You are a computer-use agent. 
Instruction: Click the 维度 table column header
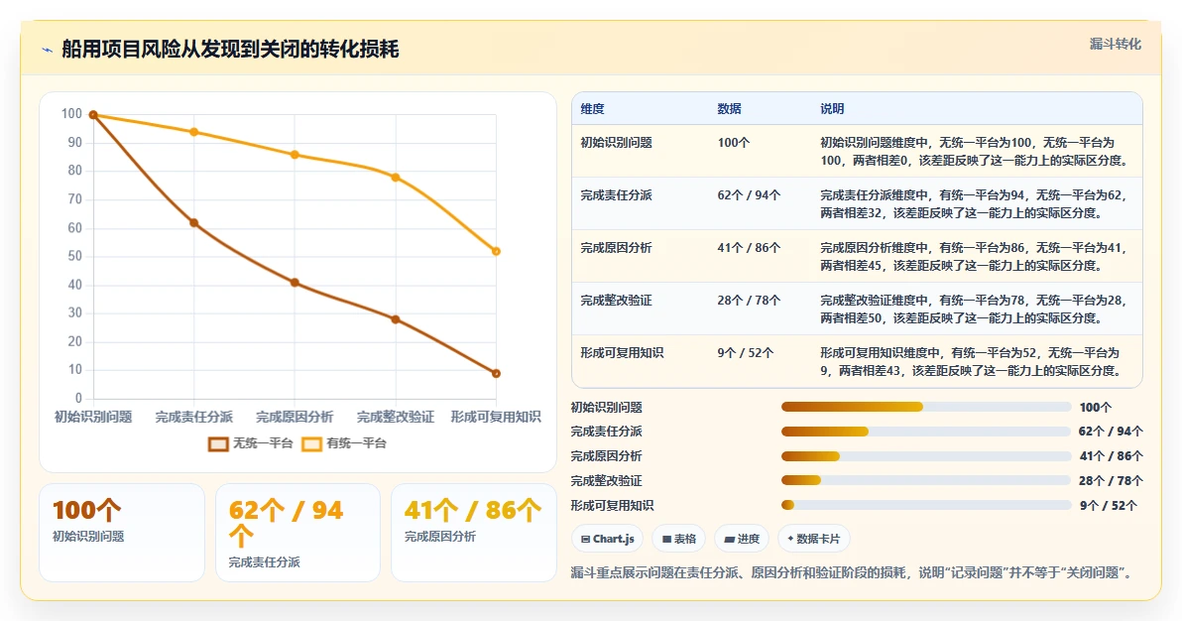[x=593, y=109]
